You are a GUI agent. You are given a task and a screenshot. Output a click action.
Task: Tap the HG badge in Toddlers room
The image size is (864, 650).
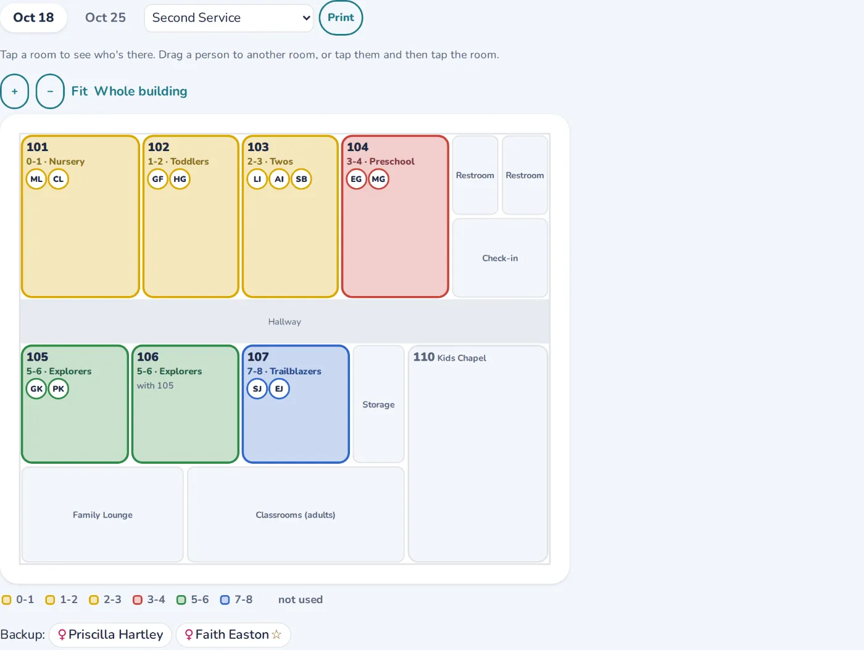tap(180, 179)
